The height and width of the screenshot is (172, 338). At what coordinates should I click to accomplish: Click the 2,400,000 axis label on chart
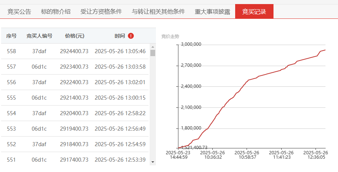pos(191,86)
